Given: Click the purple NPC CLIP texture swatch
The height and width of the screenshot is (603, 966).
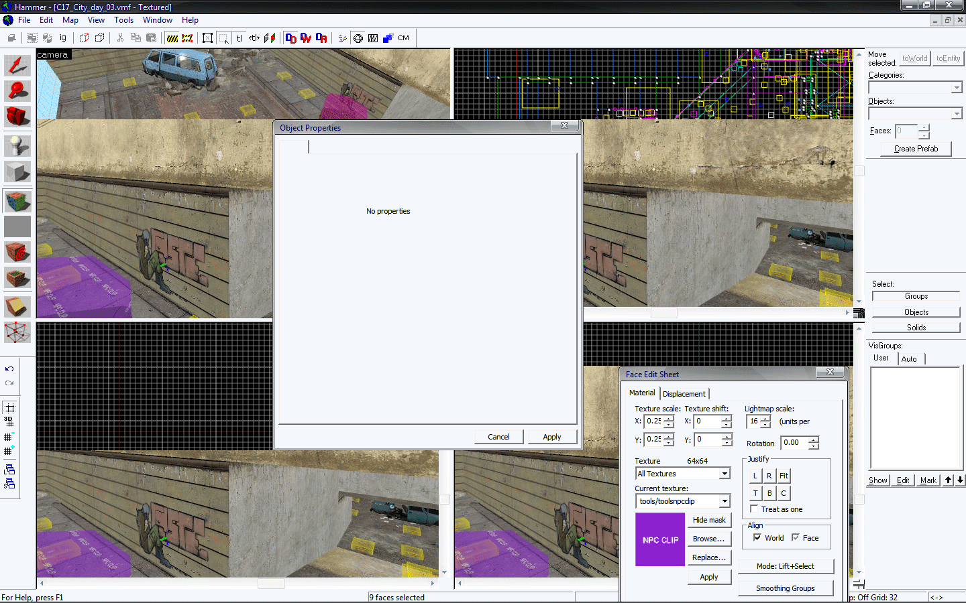Looking at the screenshot, I should (660, 539).
